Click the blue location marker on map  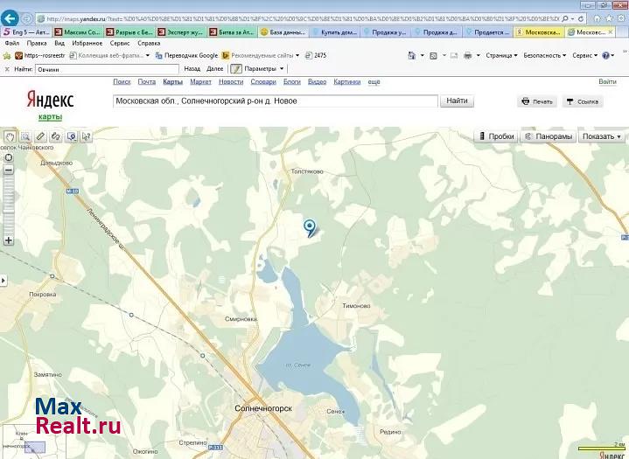pyautogui.click(x=309, y=228)
